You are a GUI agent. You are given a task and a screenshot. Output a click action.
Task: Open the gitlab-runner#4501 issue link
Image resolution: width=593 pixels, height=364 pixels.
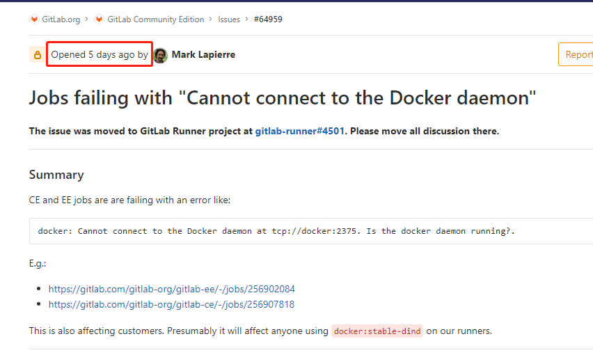tap(299, 131)
